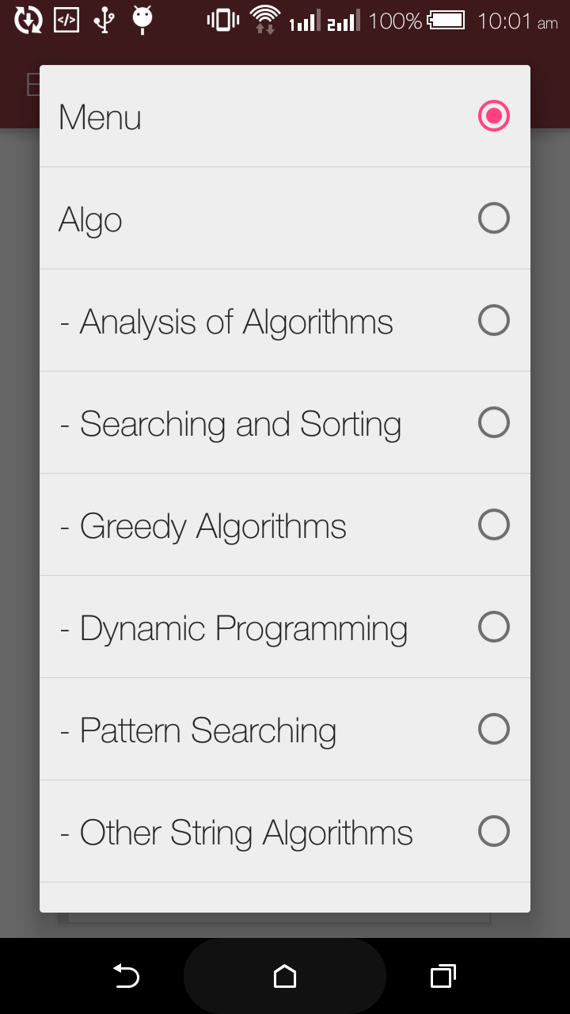Open the Greedy Algorithms list entry
Screen dimensions: 570x1014
[285, 524]
